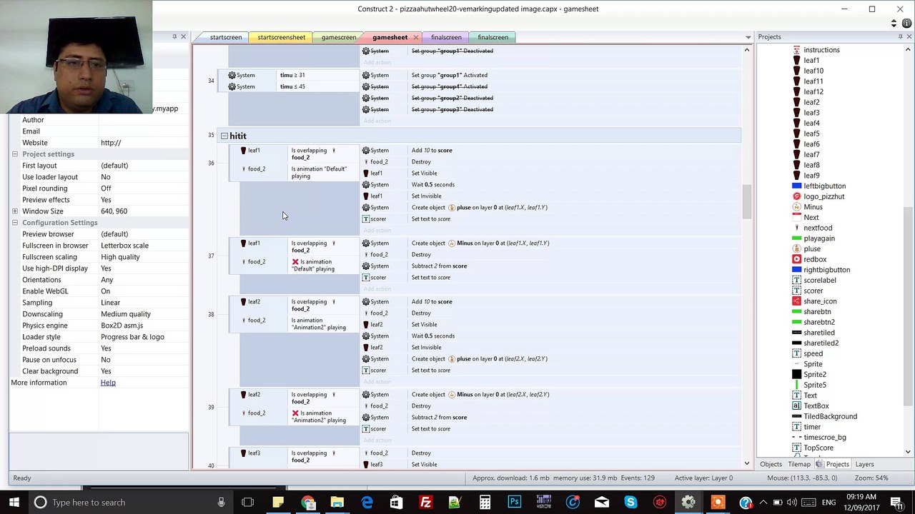Viewport: 915px width, 514px height.
Task: Select leaf9 in the Projects list
Action: 811,176
